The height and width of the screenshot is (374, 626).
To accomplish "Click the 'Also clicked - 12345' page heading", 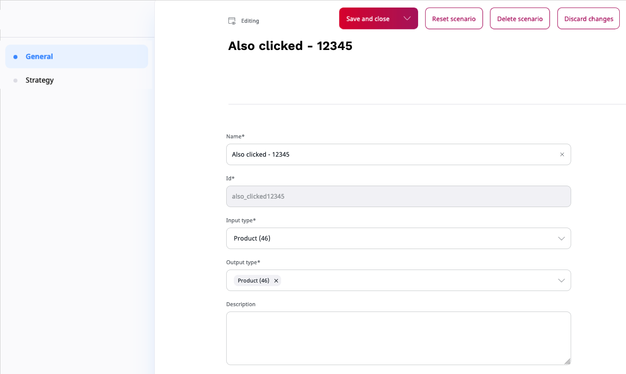I will tap(290, 46).
